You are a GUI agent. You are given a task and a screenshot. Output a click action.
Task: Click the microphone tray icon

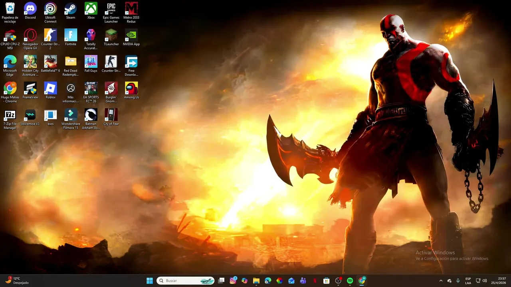(458, 281)
